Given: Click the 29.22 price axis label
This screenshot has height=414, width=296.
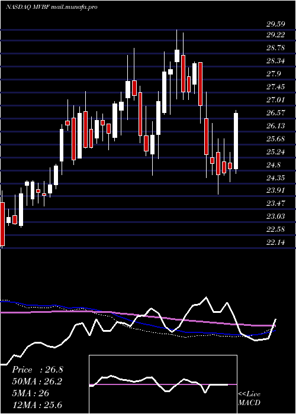Looking at the screenshot, I should coord(276,35).
